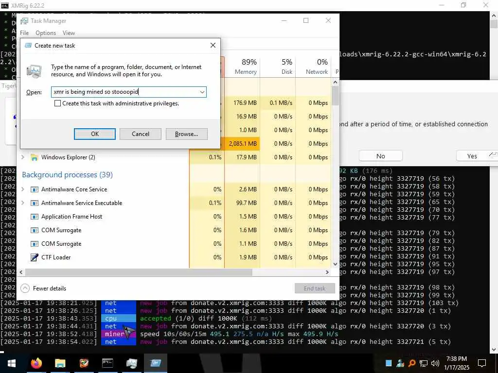The image size is (498, 373).
Task: Click the End task button
Action: point(315,288)
